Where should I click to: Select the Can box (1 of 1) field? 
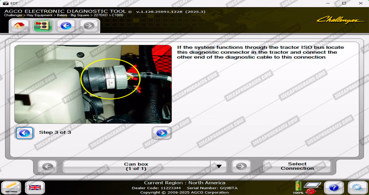pos(136,166)
